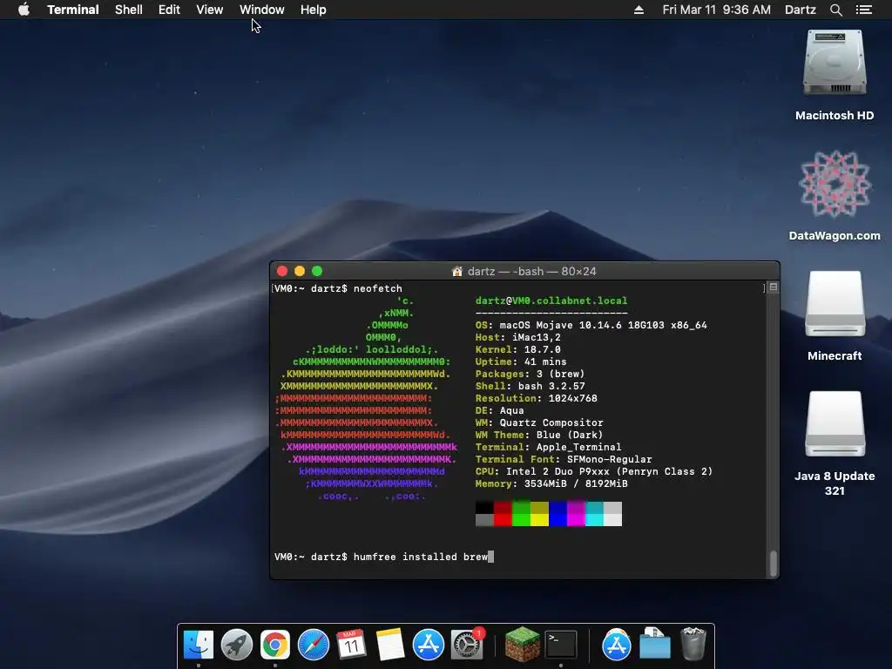Viewport: 892px width, 669px height.
Task: Open the Edit menu
Action: click(169, 10)
